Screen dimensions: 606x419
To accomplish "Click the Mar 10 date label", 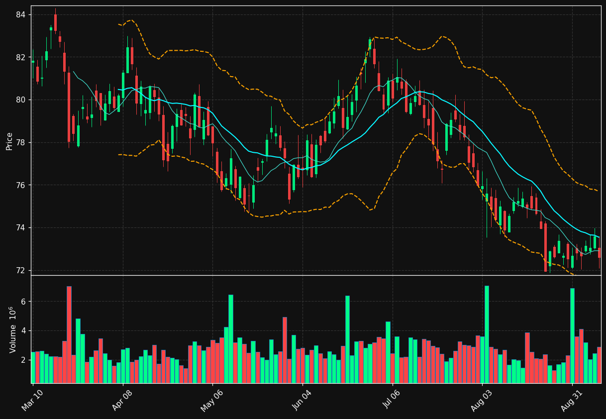I will pos(32,400).
